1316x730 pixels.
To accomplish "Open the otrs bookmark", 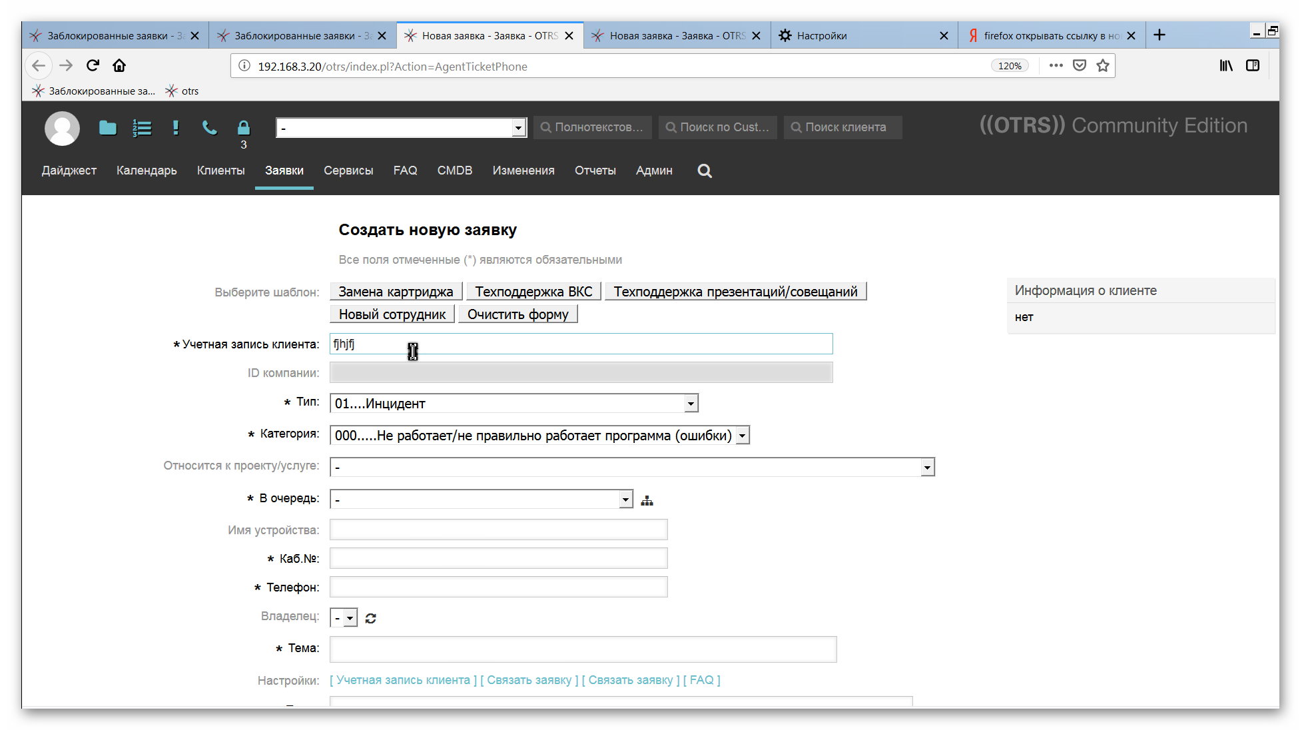I will [182, 91].
